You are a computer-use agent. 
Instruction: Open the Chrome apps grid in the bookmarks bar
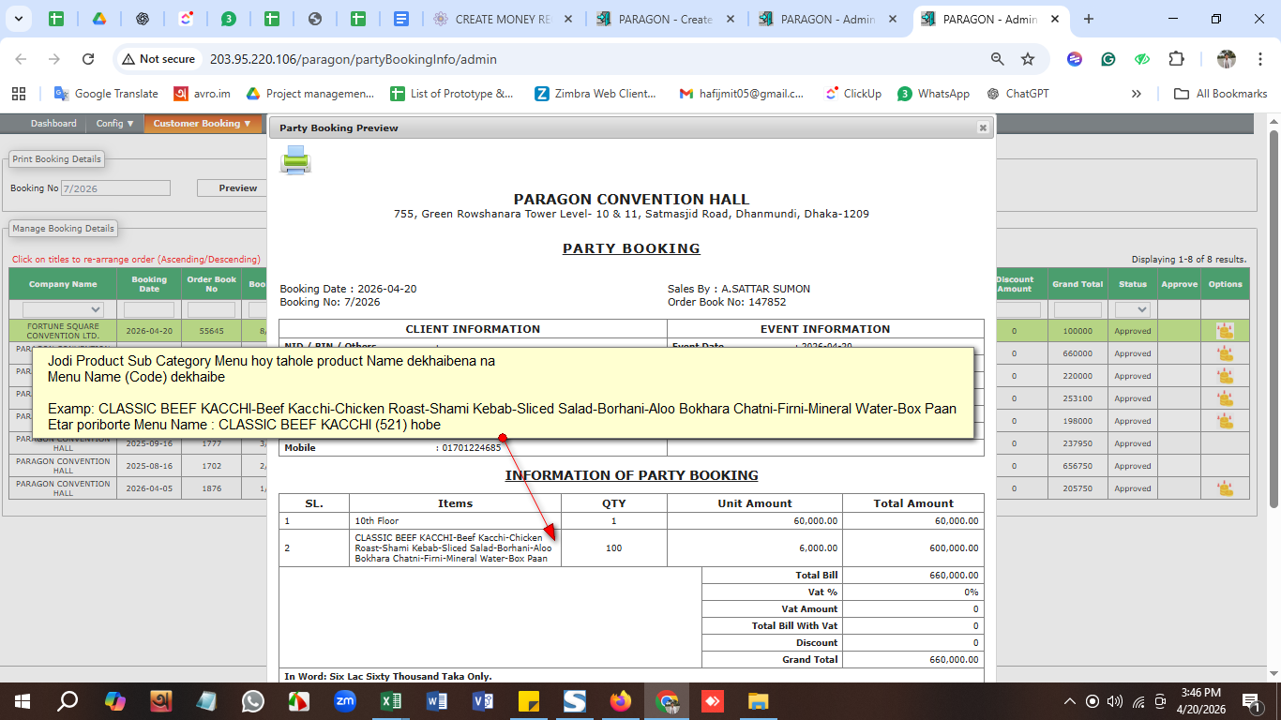18,94
